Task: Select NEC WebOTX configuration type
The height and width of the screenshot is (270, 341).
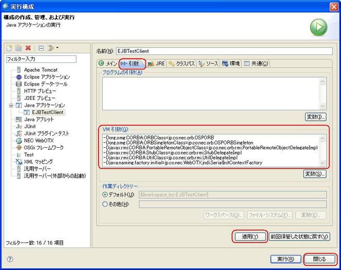Action: [39, 140]
